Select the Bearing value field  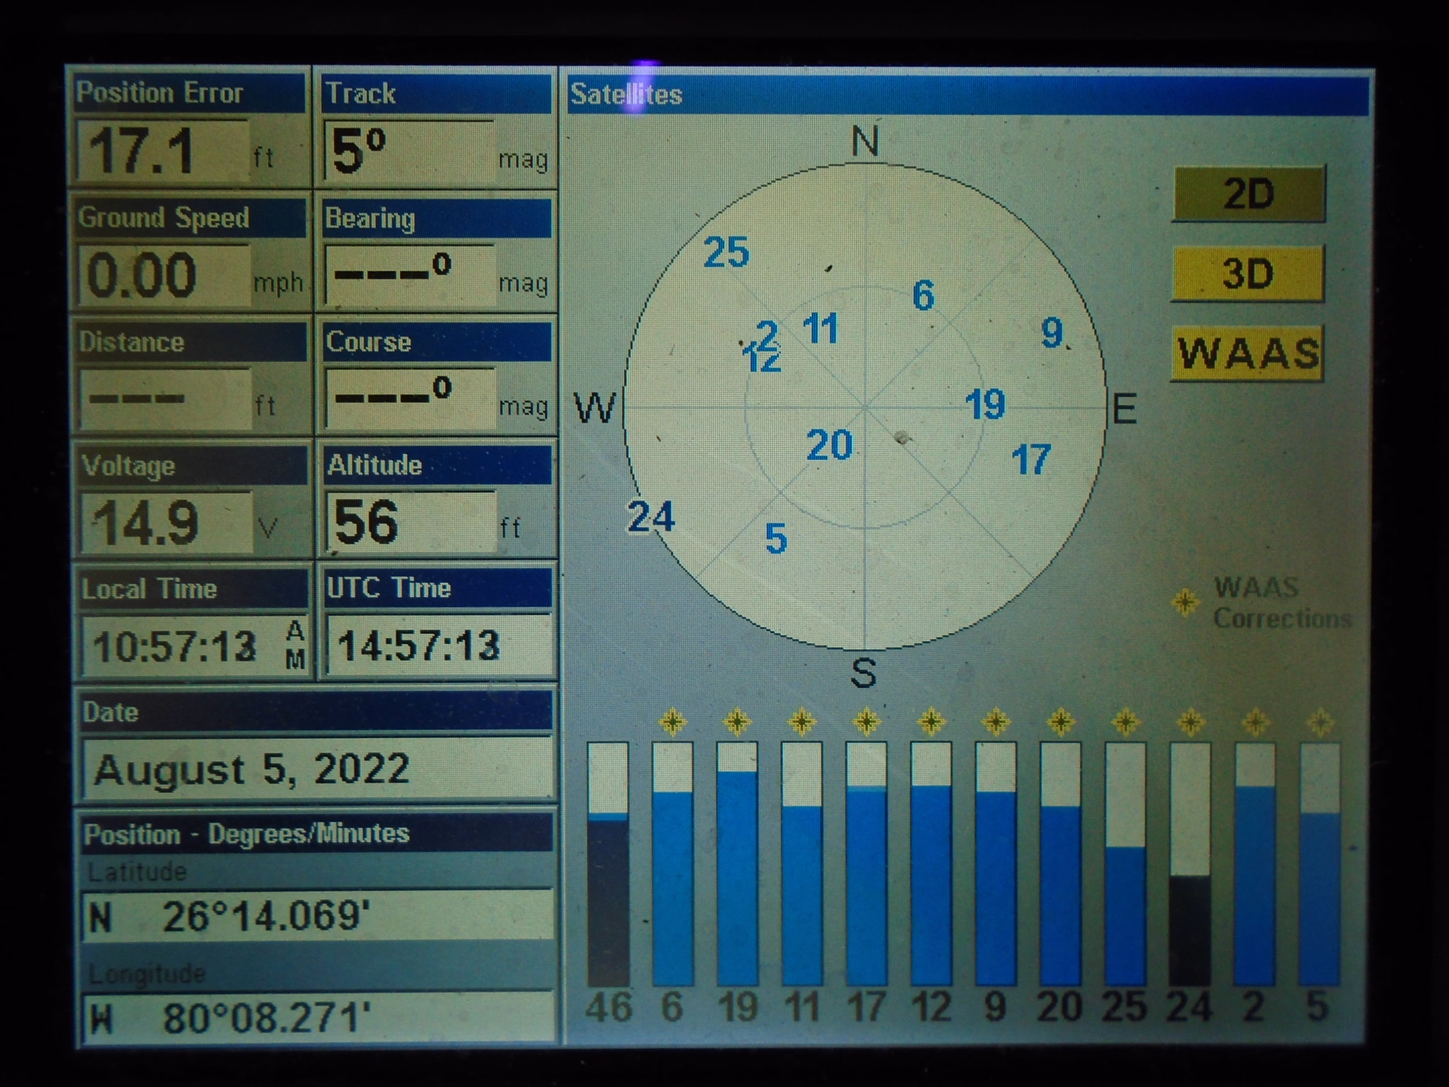[x=410, y=275]
